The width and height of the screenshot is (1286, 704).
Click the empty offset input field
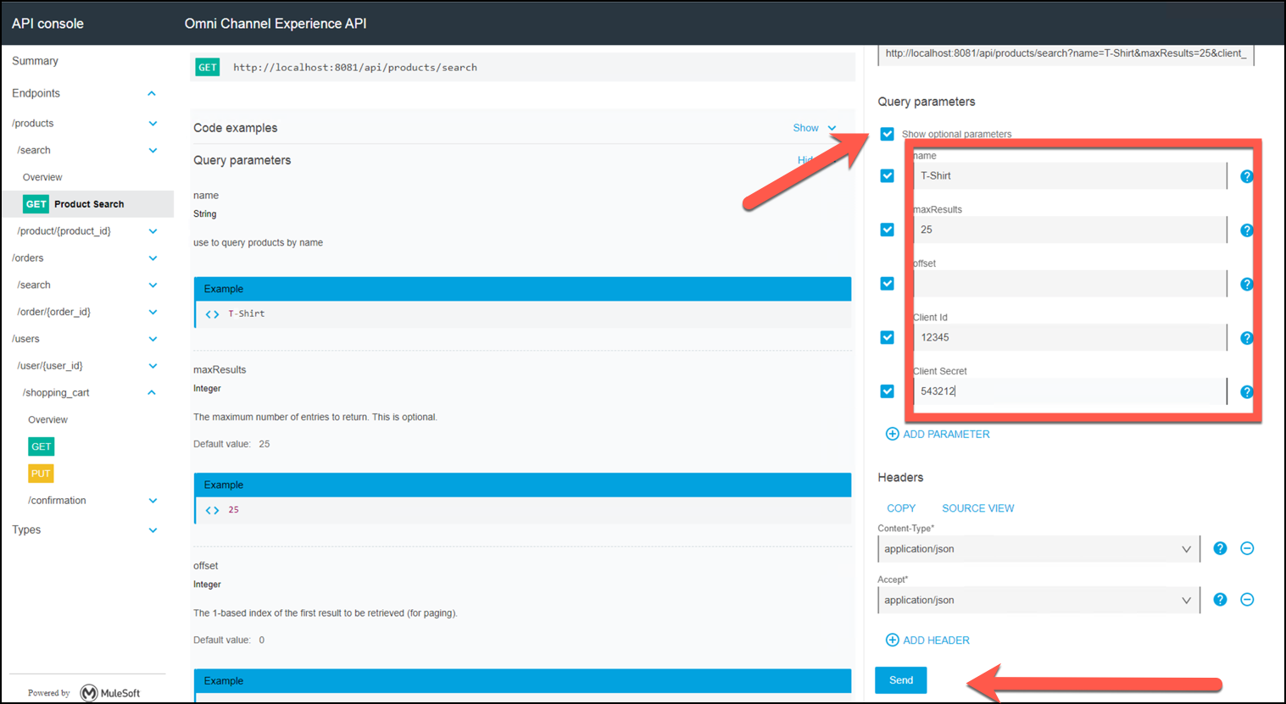(1070, 284)
